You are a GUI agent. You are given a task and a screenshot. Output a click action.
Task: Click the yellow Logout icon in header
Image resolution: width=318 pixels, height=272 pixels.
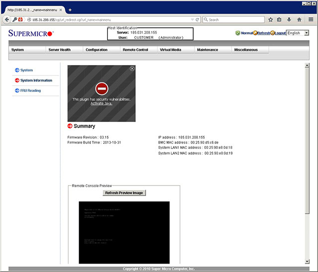[273, 33]
